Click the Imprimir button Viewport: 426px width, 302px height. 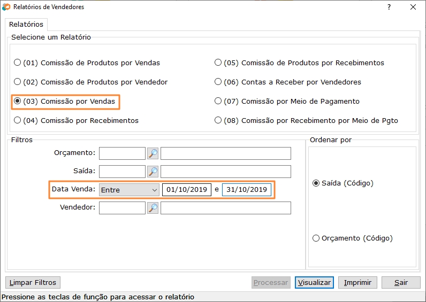(357, 282)
